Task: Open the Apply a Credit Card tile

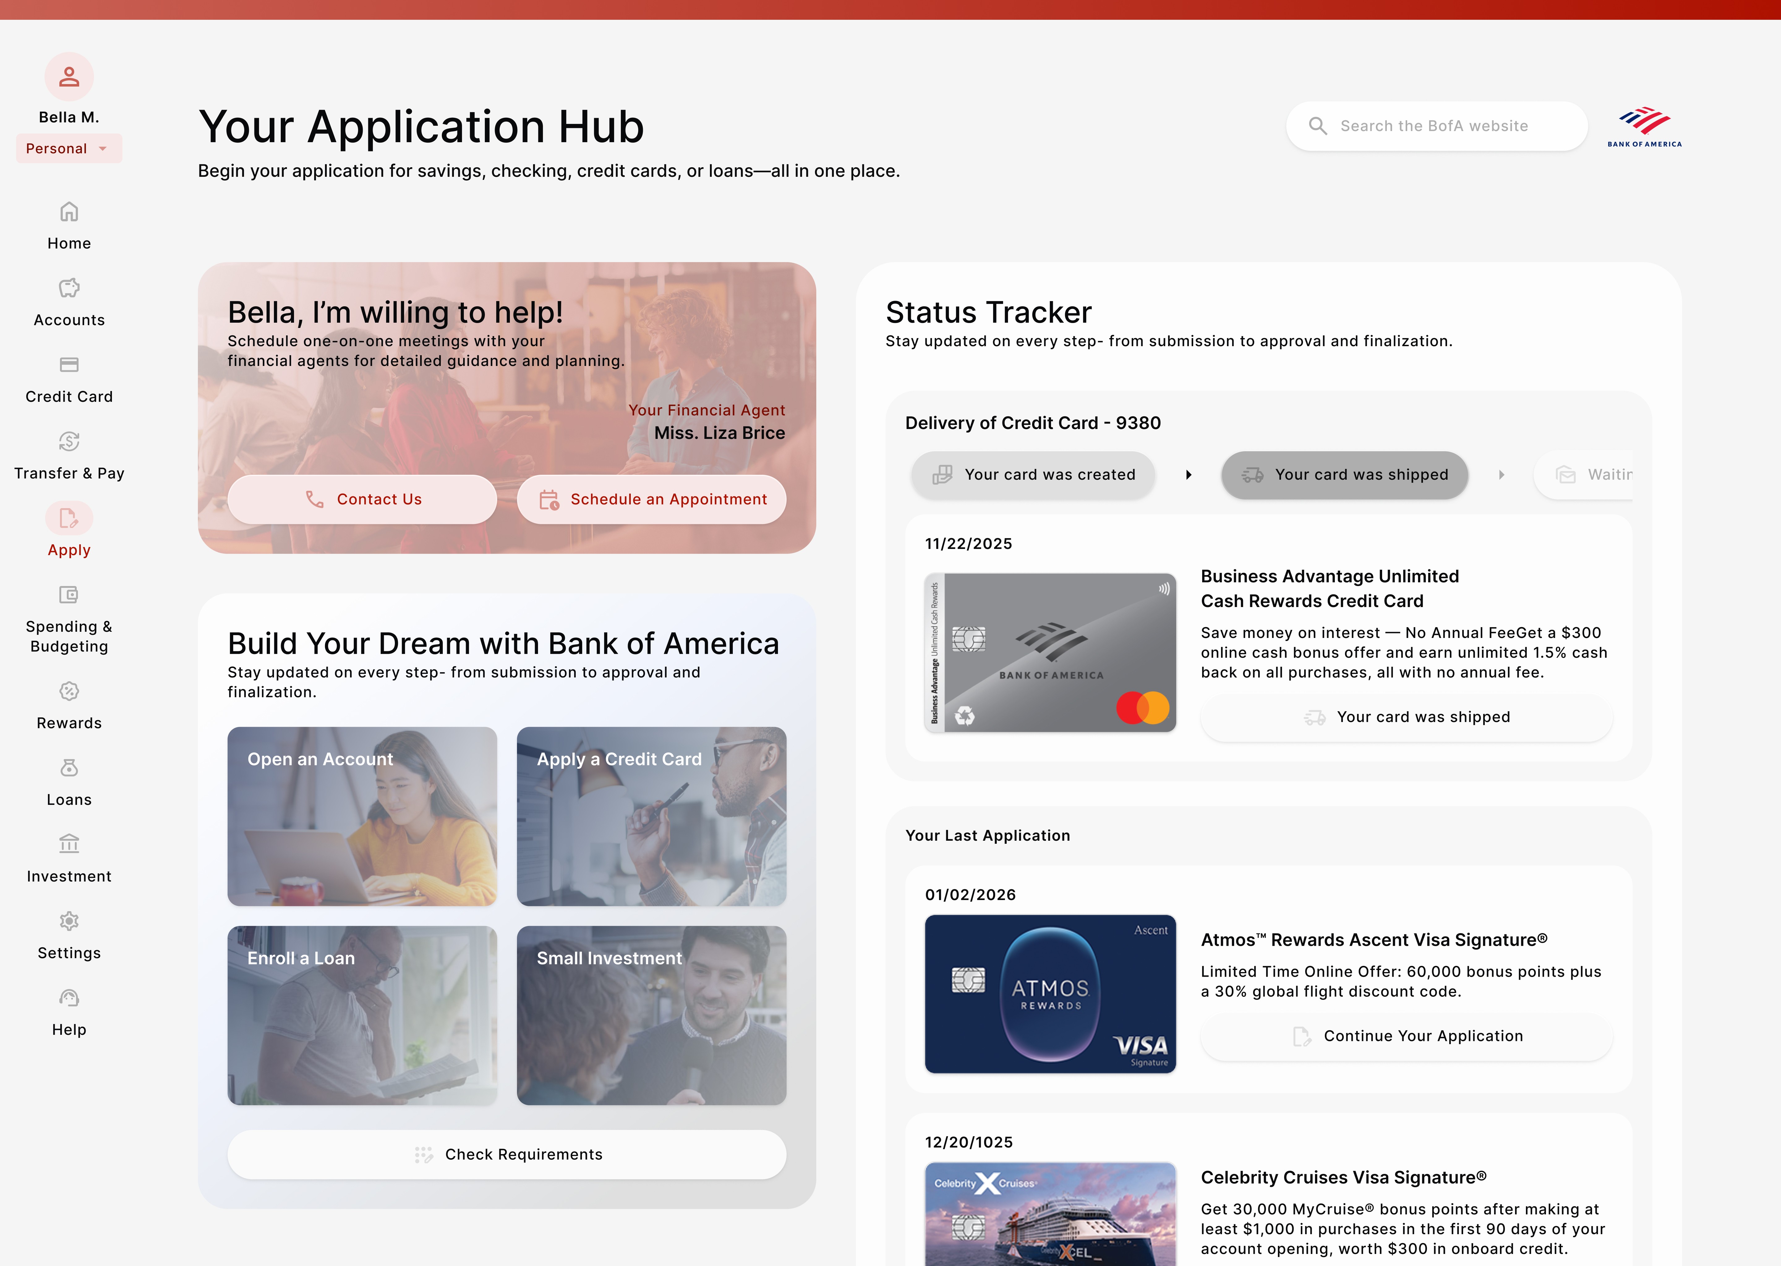Action: point(651,816)
